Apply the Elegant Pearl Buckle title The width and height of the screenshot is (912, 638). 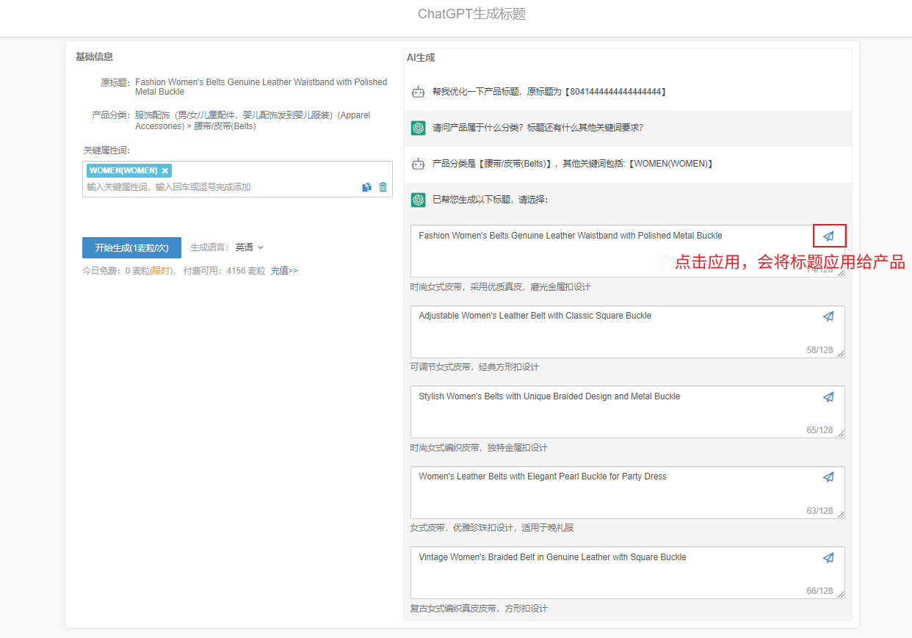[828, 476]
